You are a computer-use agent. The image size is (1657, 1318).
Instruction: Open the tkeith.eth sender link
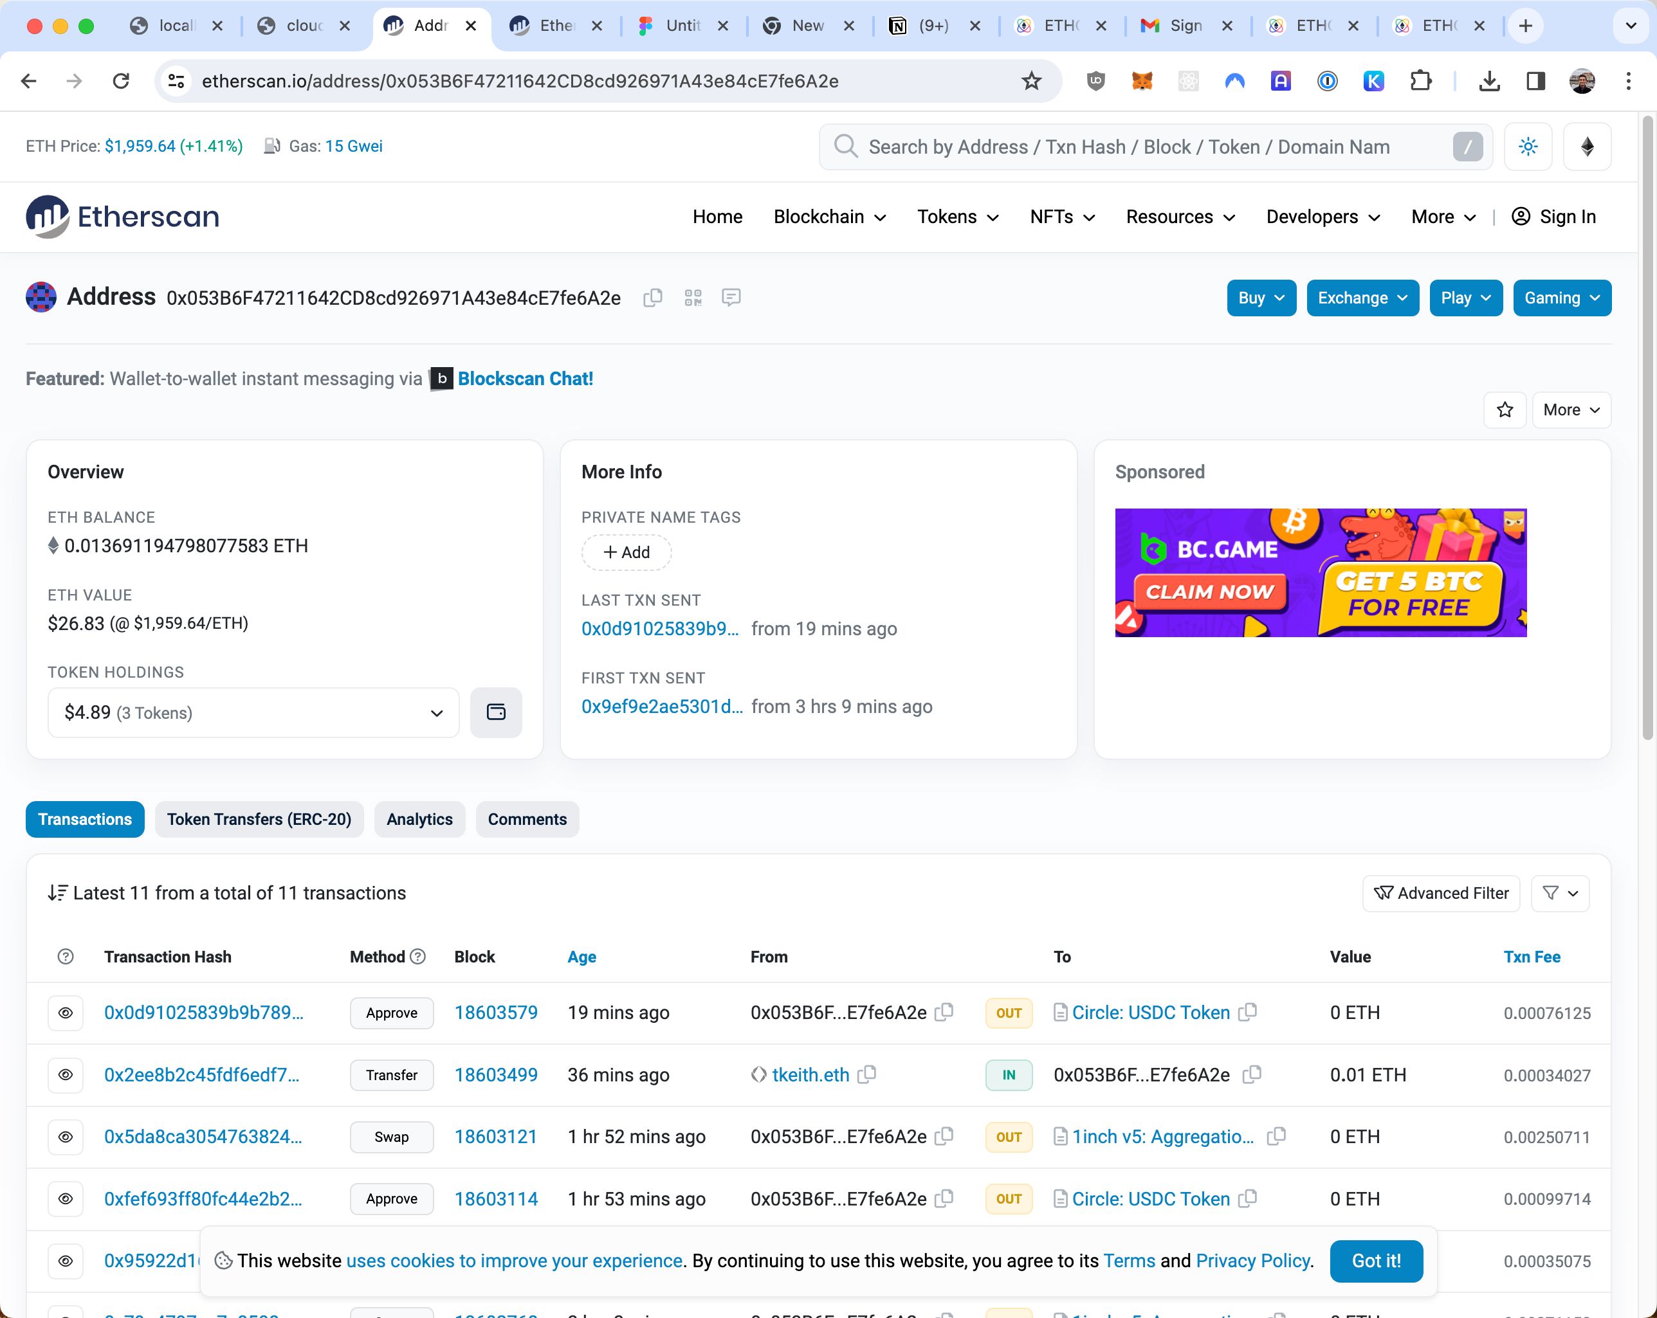click(x=810, y=1074)
